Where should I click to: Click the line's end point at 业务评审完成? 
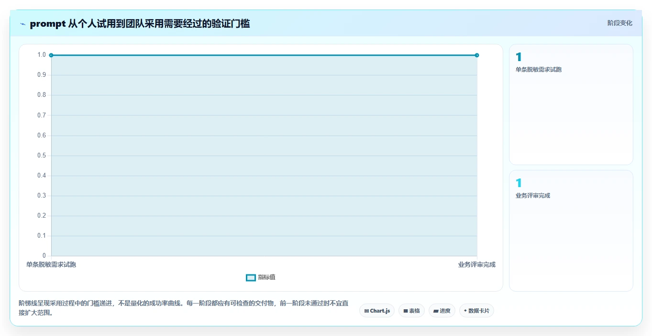click(x=477, y=55)
